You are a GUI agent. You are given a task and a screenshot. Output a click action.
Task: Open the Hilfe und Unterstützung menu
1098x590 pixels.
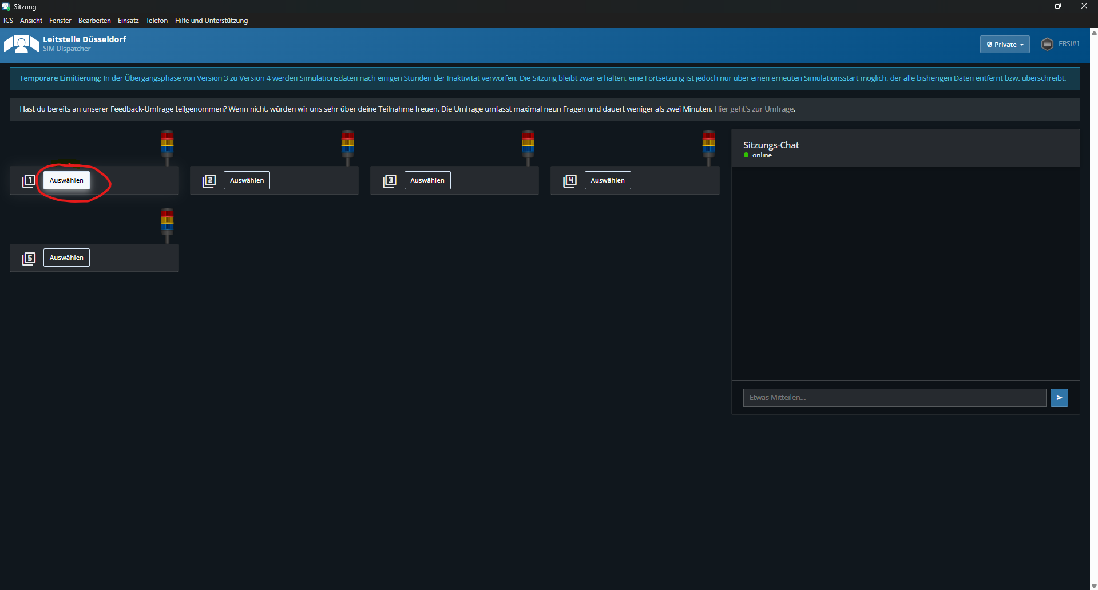211,21
